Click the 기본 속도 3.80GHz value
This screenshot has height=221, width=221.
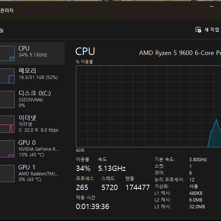(x=198, y=160)
